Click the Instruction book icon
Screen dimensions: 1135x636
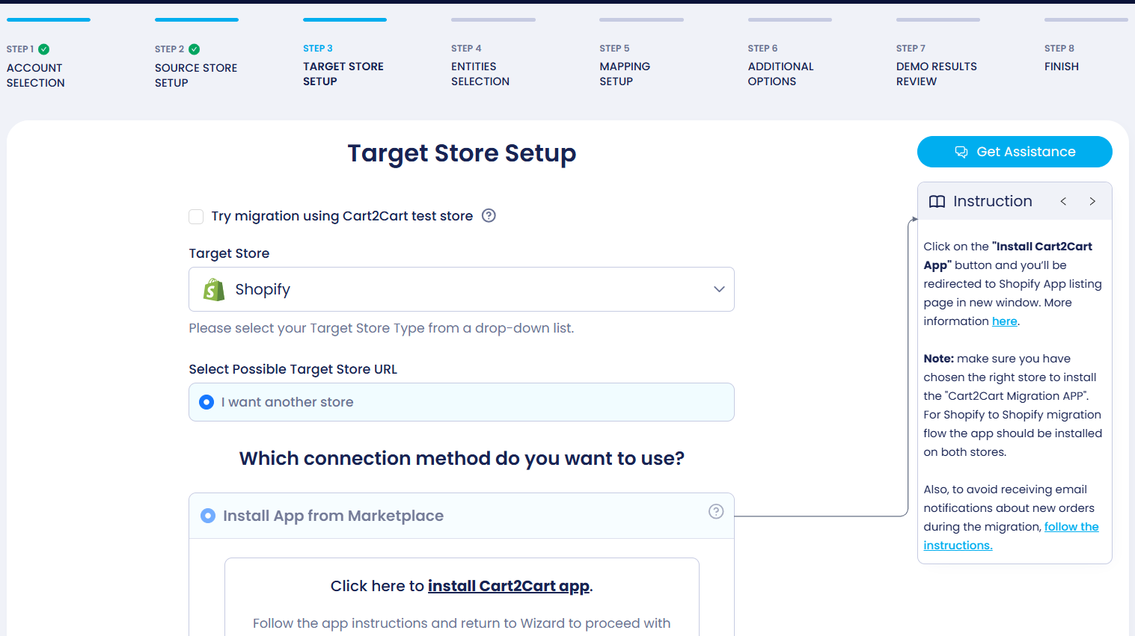click(937, 202)
